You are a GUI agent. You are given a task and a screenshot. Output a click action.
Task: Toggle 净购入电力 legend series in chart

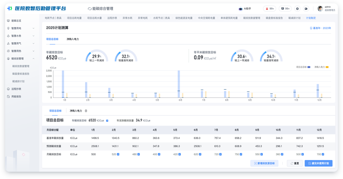click(x=321, y=67)
